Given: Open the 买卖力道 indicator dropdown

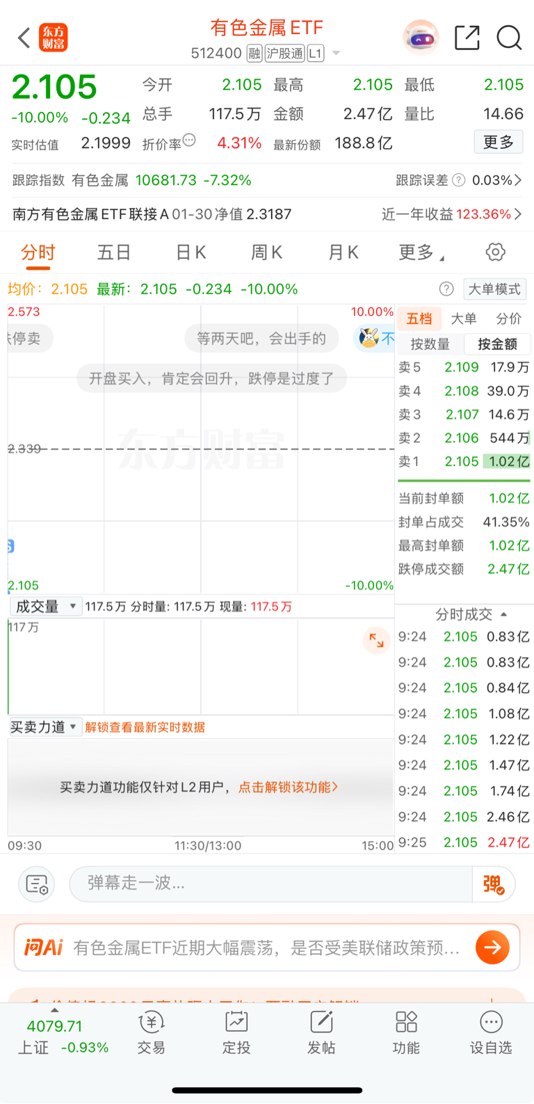Looking at the screenshot, I should (46, 727).
